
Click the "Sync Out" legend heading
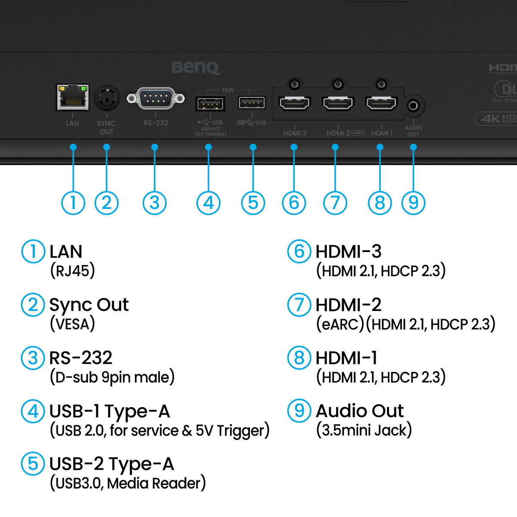tap(89, 305)
